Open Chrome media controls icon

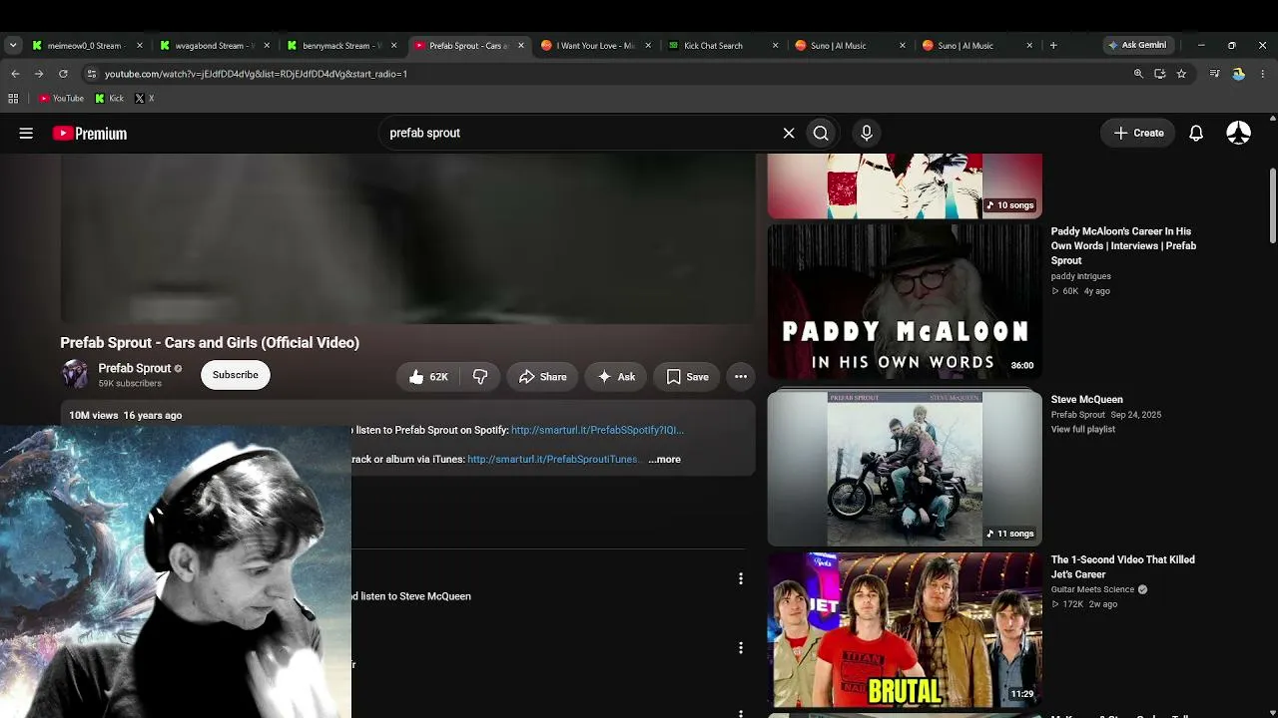(x=1214, y=74)
